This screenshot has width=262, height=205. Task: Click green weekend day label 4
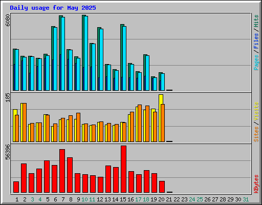[40, 199]
